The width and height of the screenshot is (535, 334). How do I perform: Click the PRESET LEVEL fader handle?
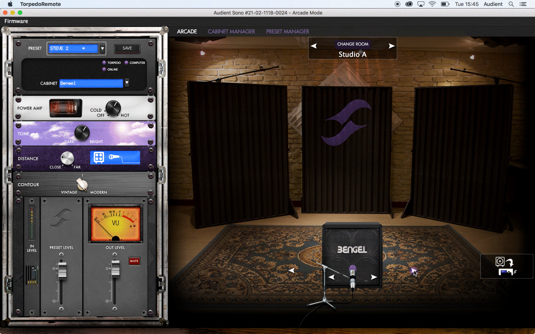tap(62, 270)
